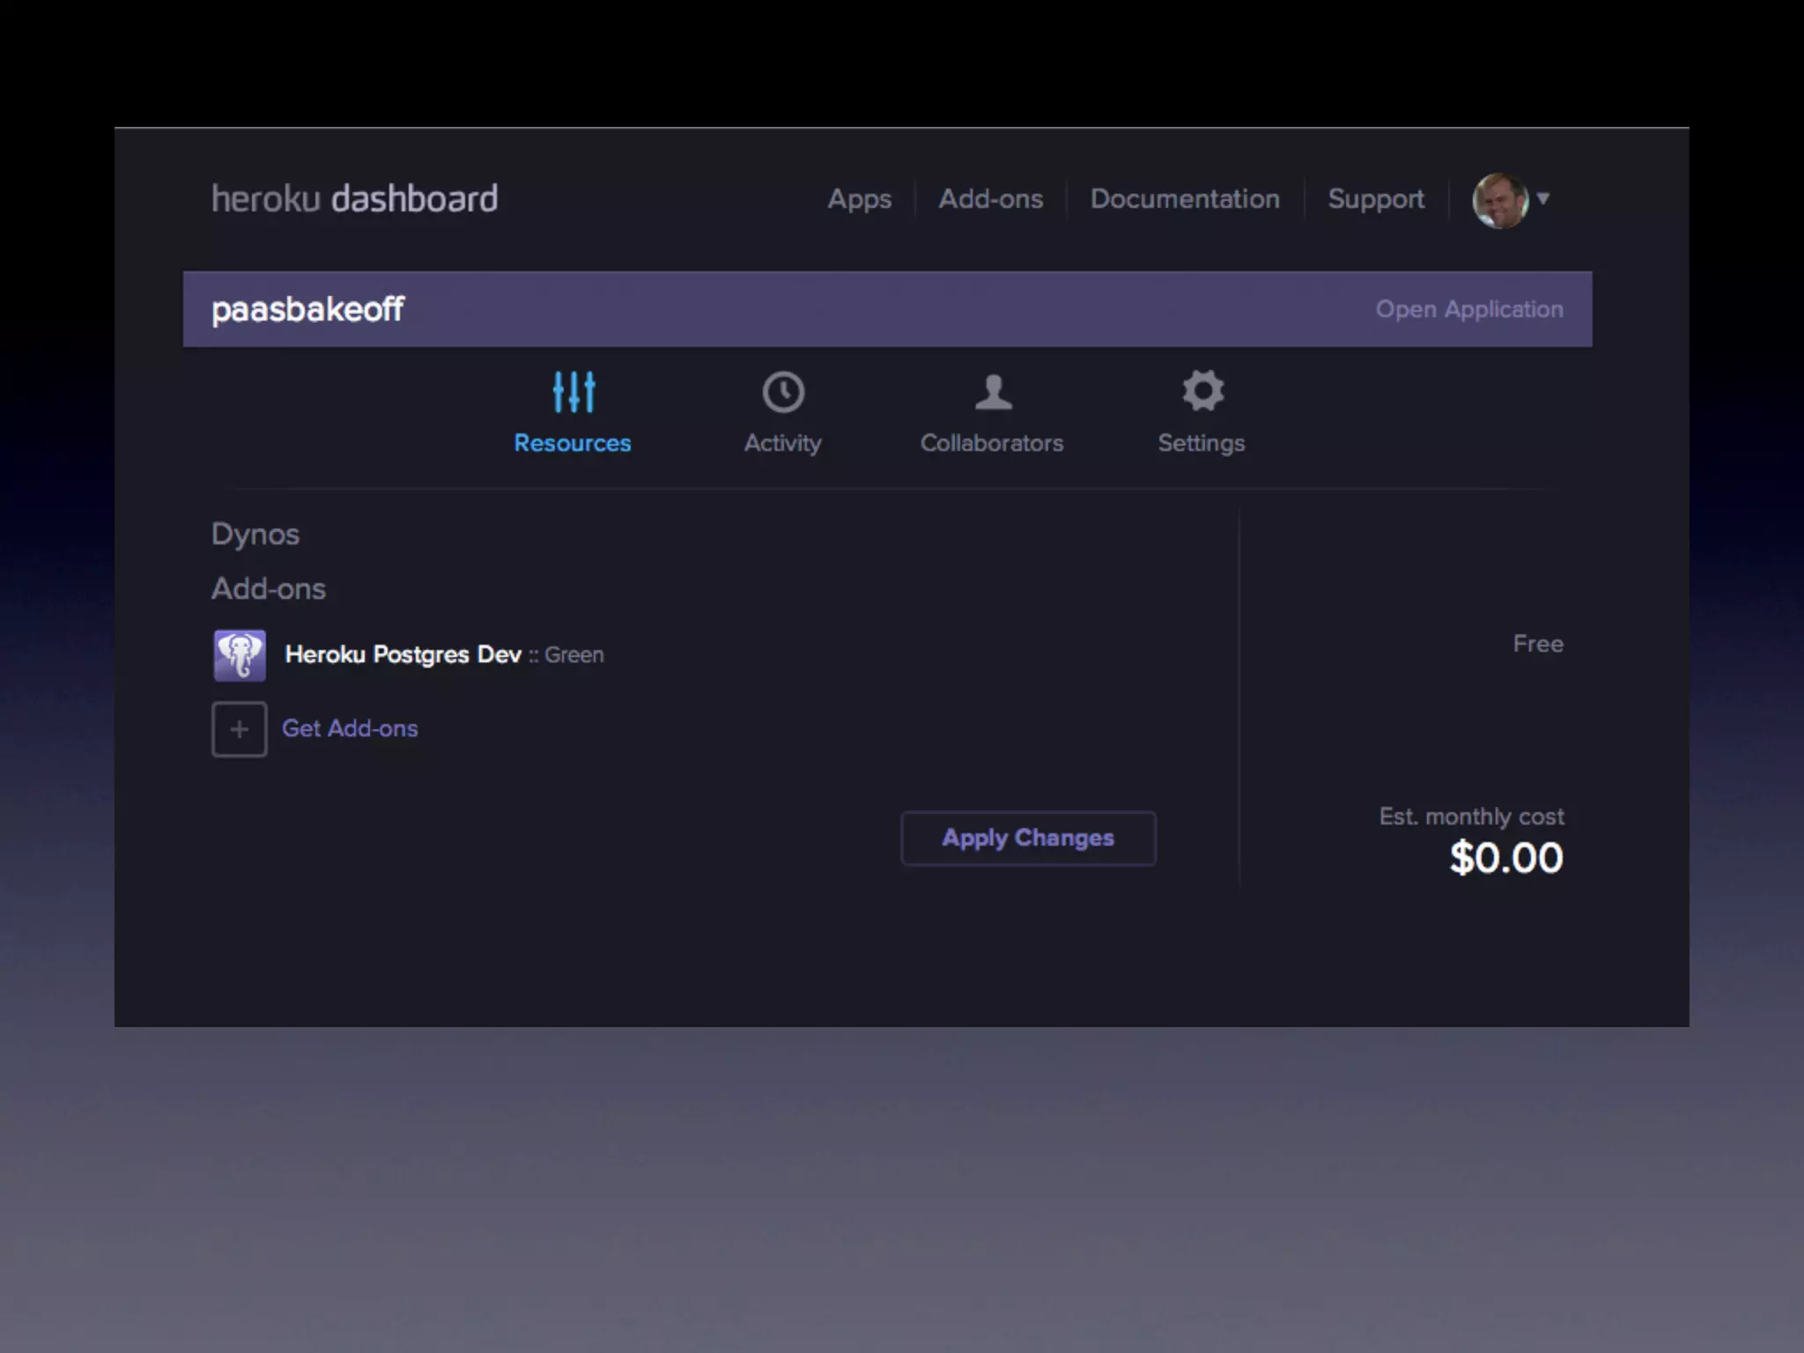Open the Apps menu item
The height and width of the screenshot is (1353, 1804).
pos(859,199)
